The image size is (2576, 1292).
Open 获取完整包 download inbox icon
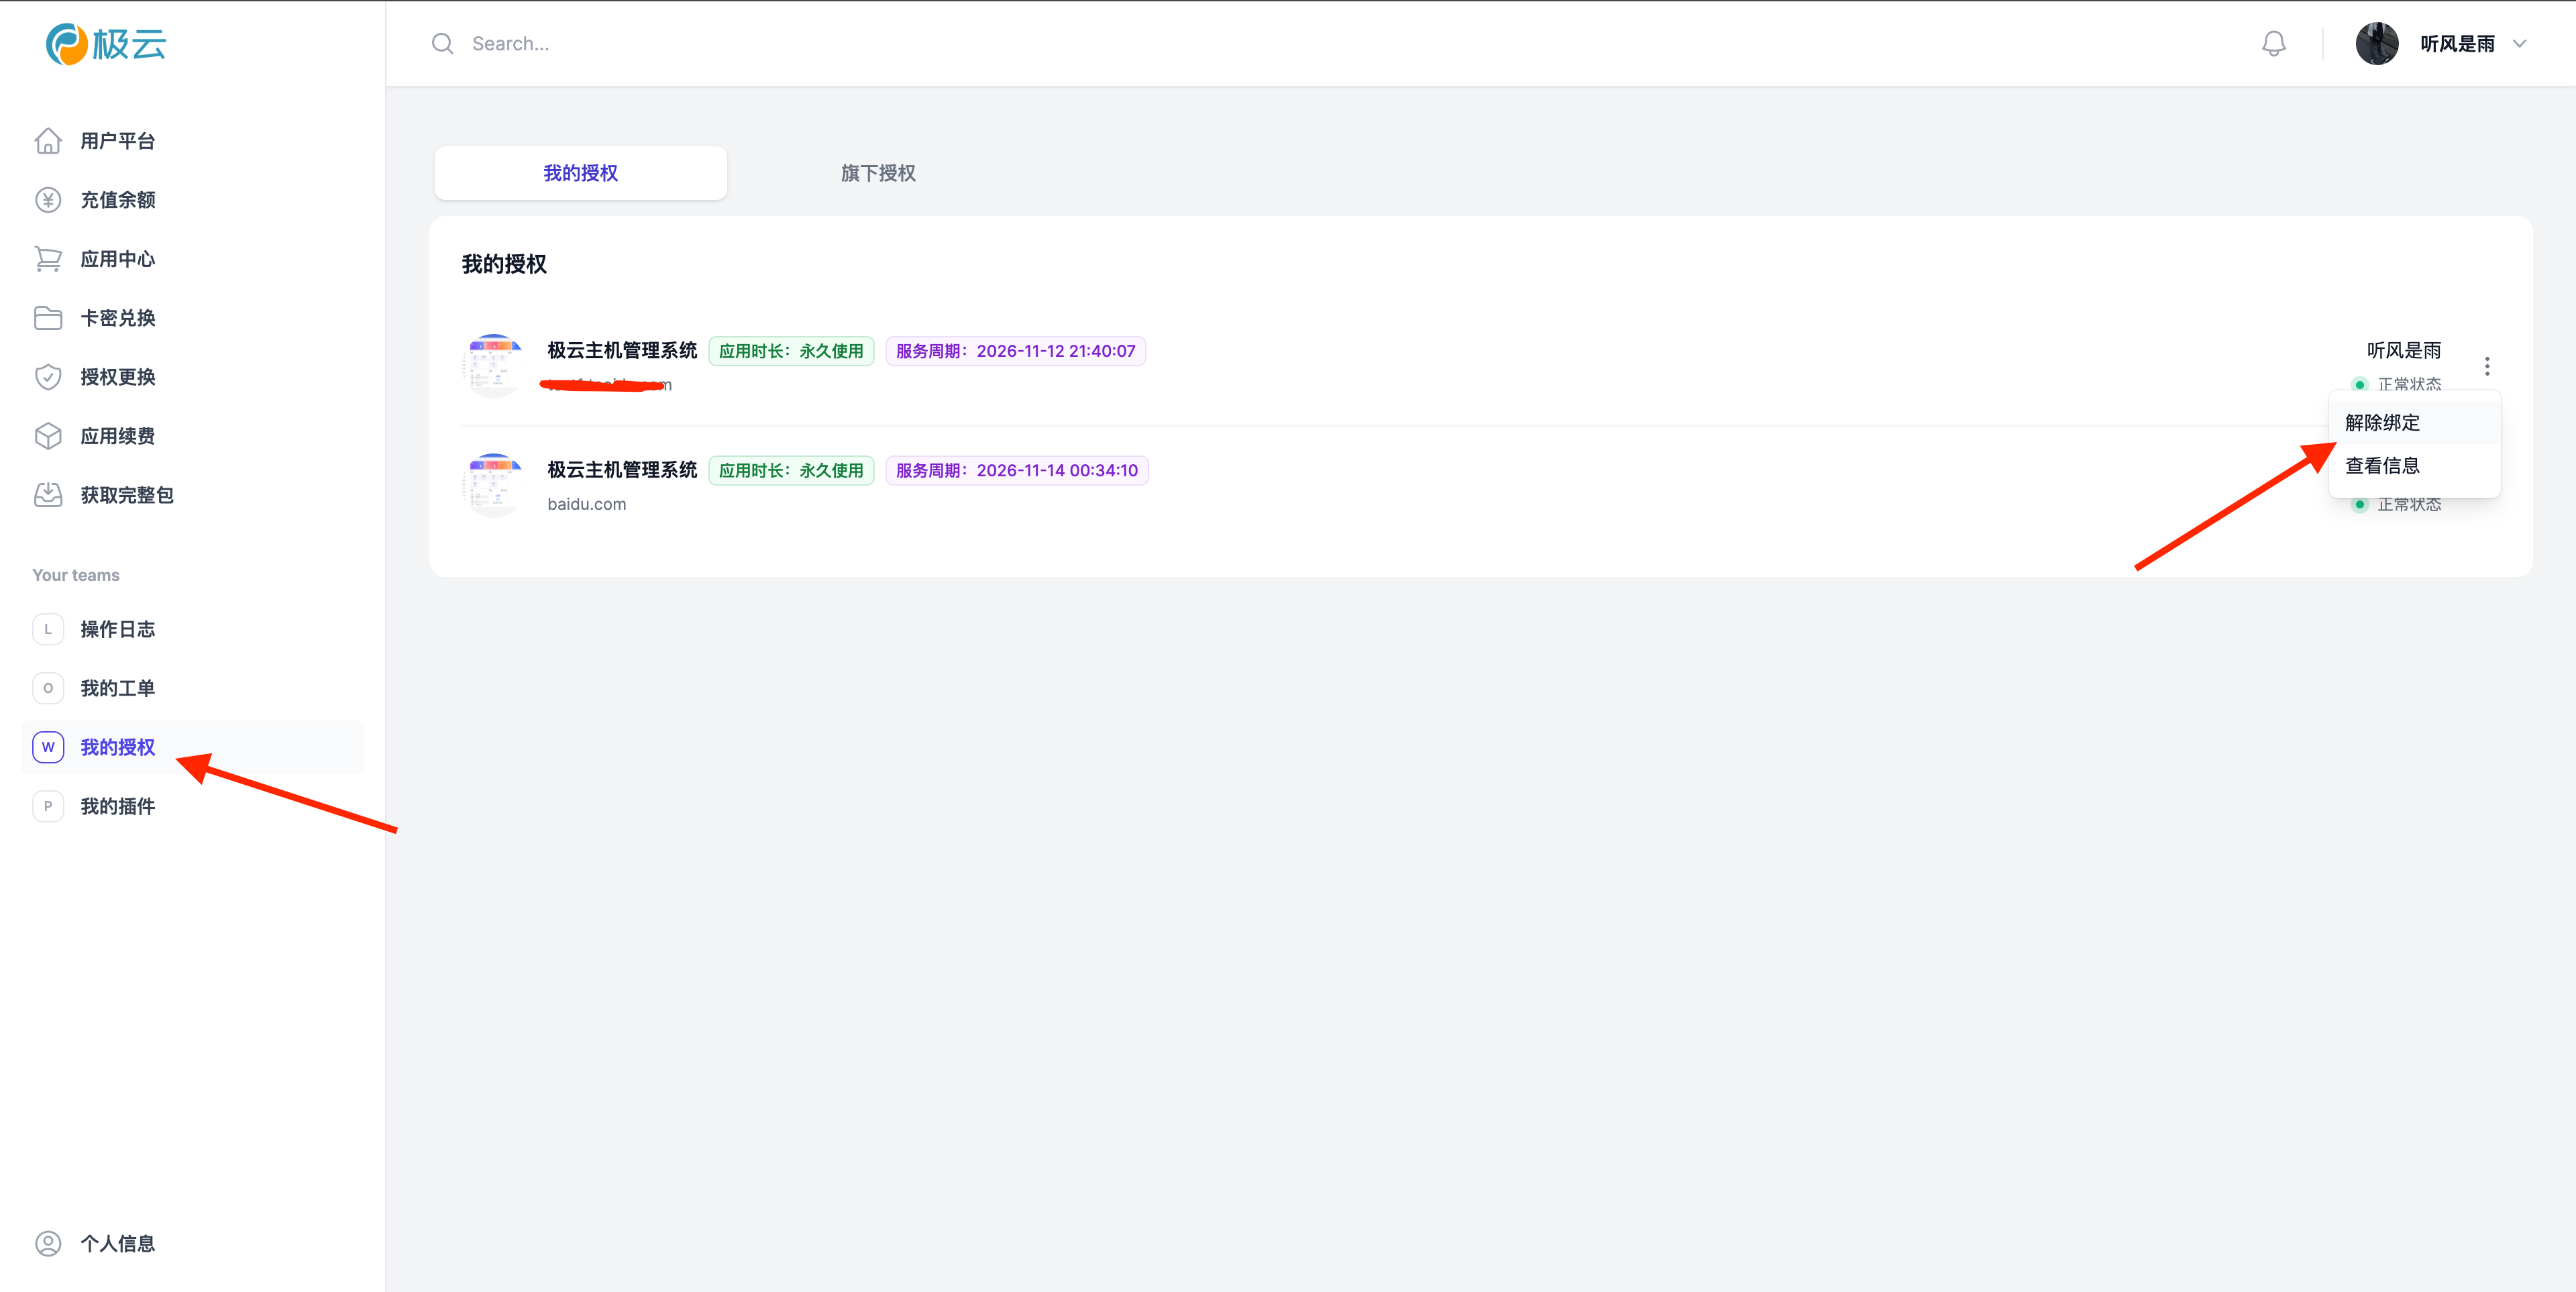coord(48,495)
